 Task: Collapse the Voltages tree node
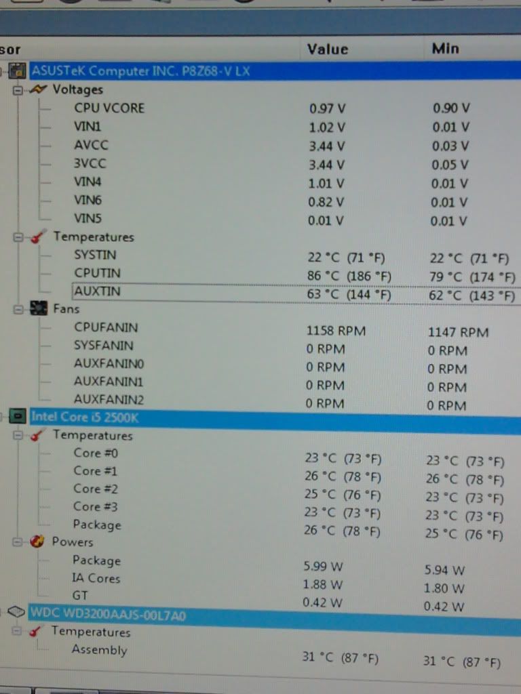[x=18, y=90]
